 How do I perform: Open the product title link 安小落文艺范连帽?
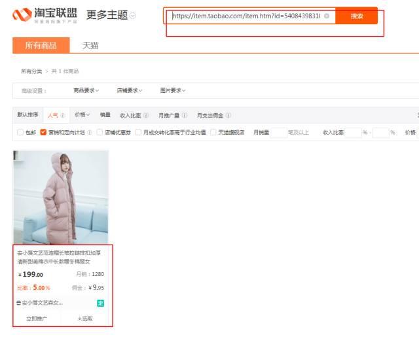[59, 257]
